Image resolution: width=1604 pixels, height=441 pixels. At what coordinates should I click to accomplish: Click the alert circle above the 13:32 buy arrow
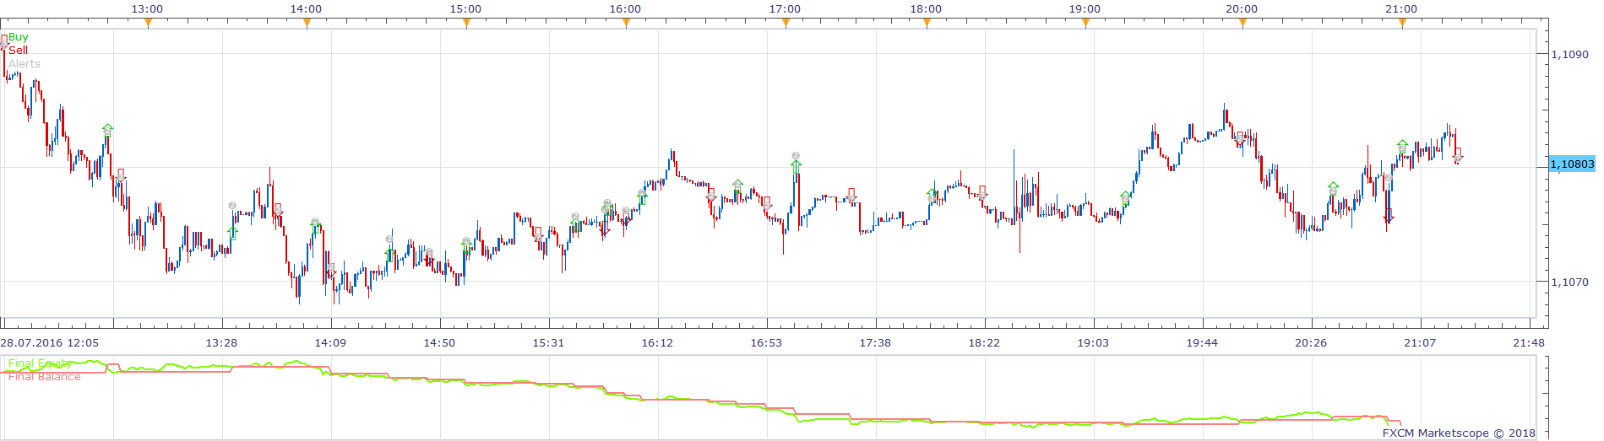pos(232,205)
